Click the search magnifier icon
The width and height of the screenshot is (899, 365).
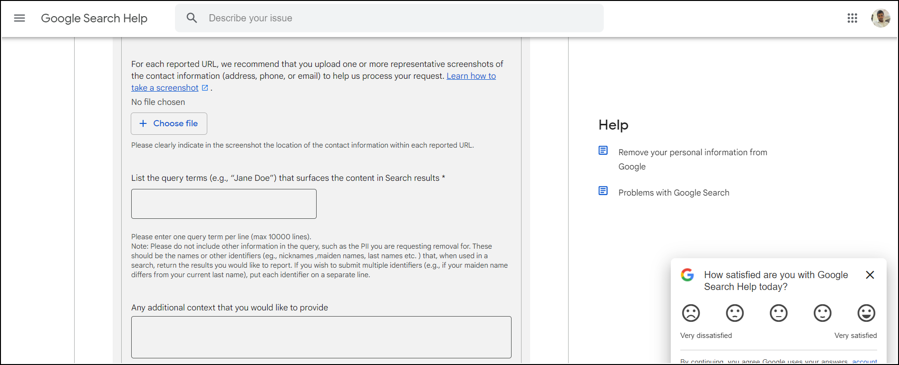[192, 18]
